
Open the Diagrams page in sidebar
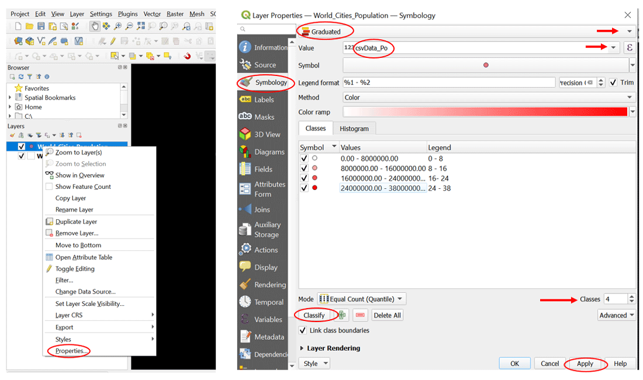click(262, 151)
